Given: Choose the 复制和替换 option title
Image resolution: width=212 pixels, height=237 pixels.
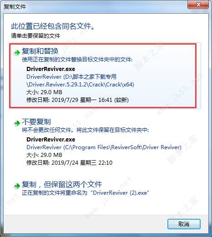Looking at the screenshot, I should [x=40, y=51].
